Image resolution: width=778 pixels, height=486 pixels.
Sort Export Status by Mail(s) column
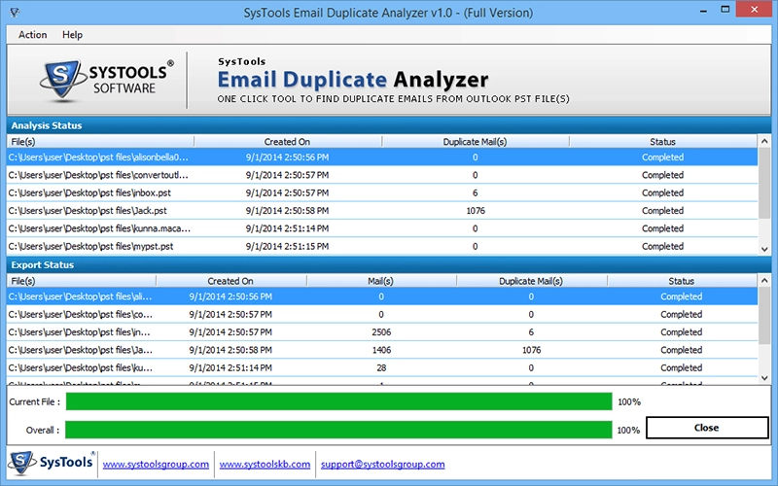380,281
